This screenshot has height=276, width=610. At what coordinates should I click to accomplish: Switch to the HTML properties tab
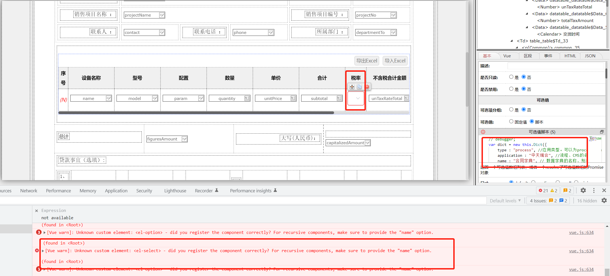coord(570,56)
